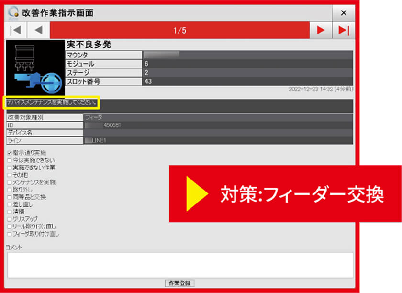Check the 同等品と交換 option
The width and height of the screenshot is (402, 293).
point(10,197)
